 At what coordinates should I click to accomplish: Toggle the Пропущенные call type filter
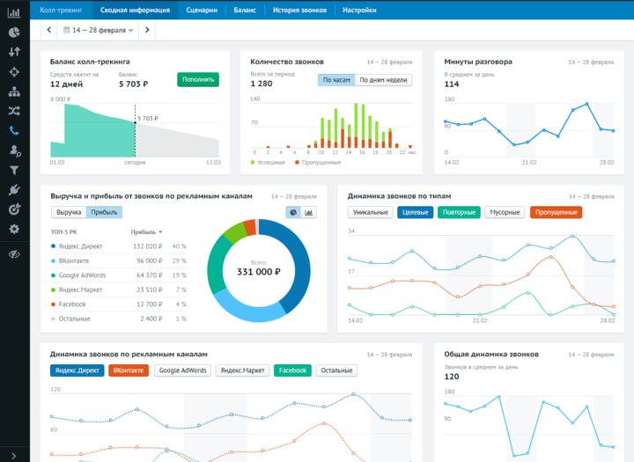[x=556, y=212]
